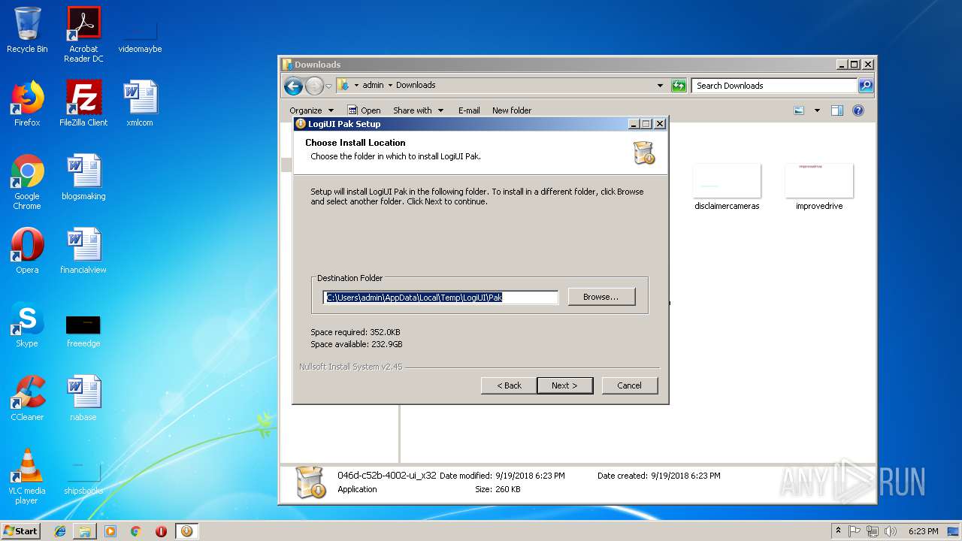The width and height of the screenshot is (962, 541).
Task: Launch Acrobat Reader DC shortcut
Action: point(83,35)
